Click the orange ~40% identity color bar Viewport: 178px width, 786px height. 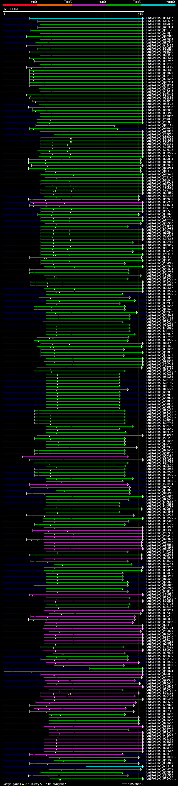55,5
